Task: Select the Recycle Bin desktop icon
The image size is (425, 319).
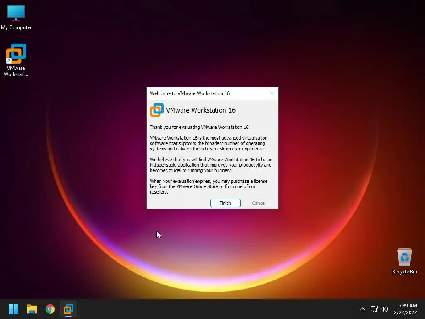Action: 404,261
